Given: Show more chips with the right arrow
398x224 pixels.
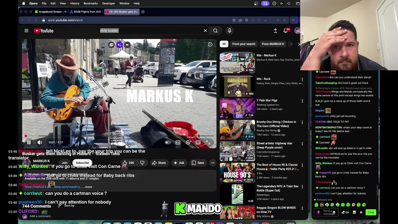Looking at the screenshot, I should [x=298, y=44].
